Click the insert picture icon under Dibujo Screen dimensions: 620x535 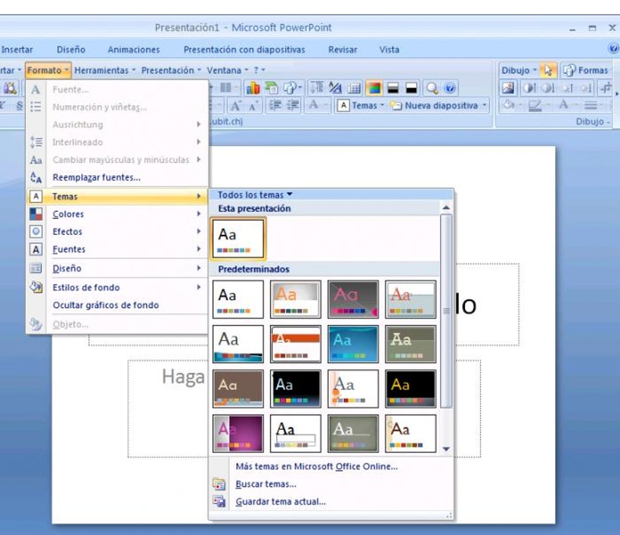[x=508, y=88]
